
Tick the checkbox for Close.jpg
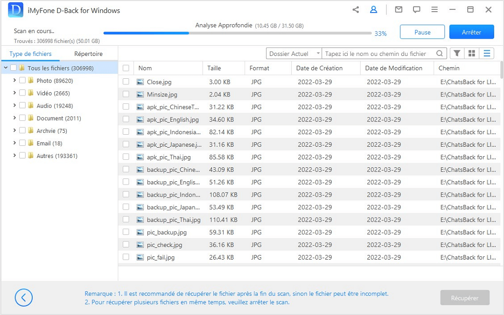pos(126,82)
